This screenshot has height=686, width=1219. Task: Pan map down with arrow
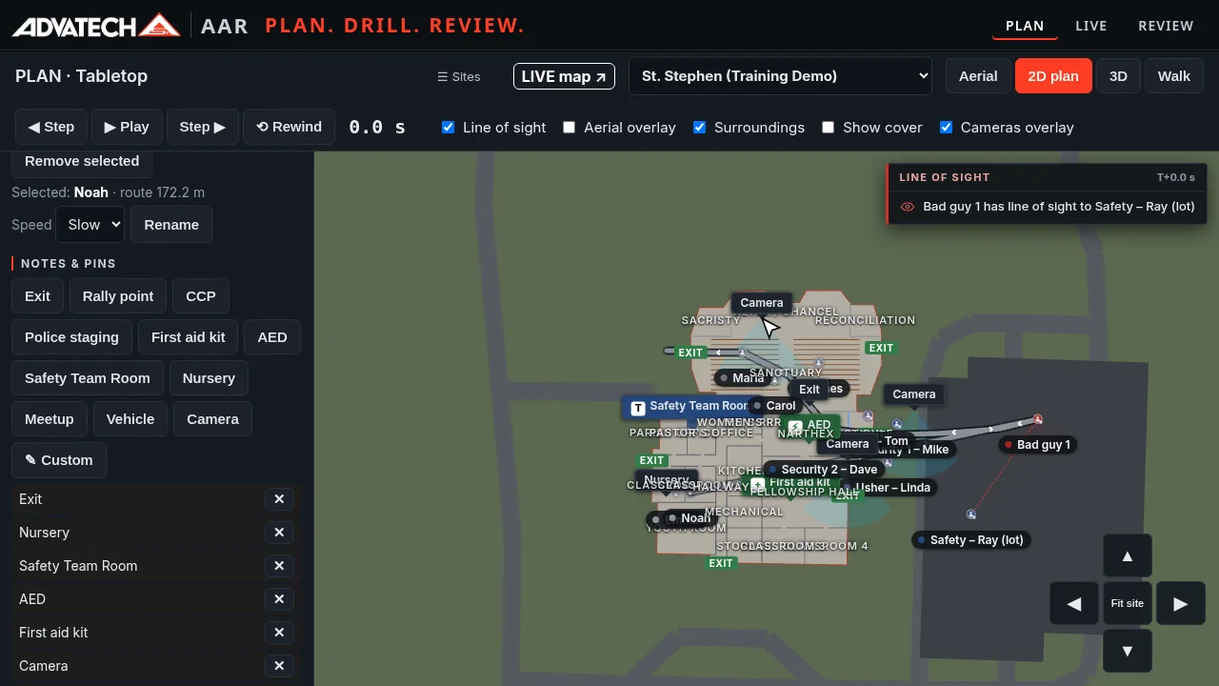(1128, 651)
